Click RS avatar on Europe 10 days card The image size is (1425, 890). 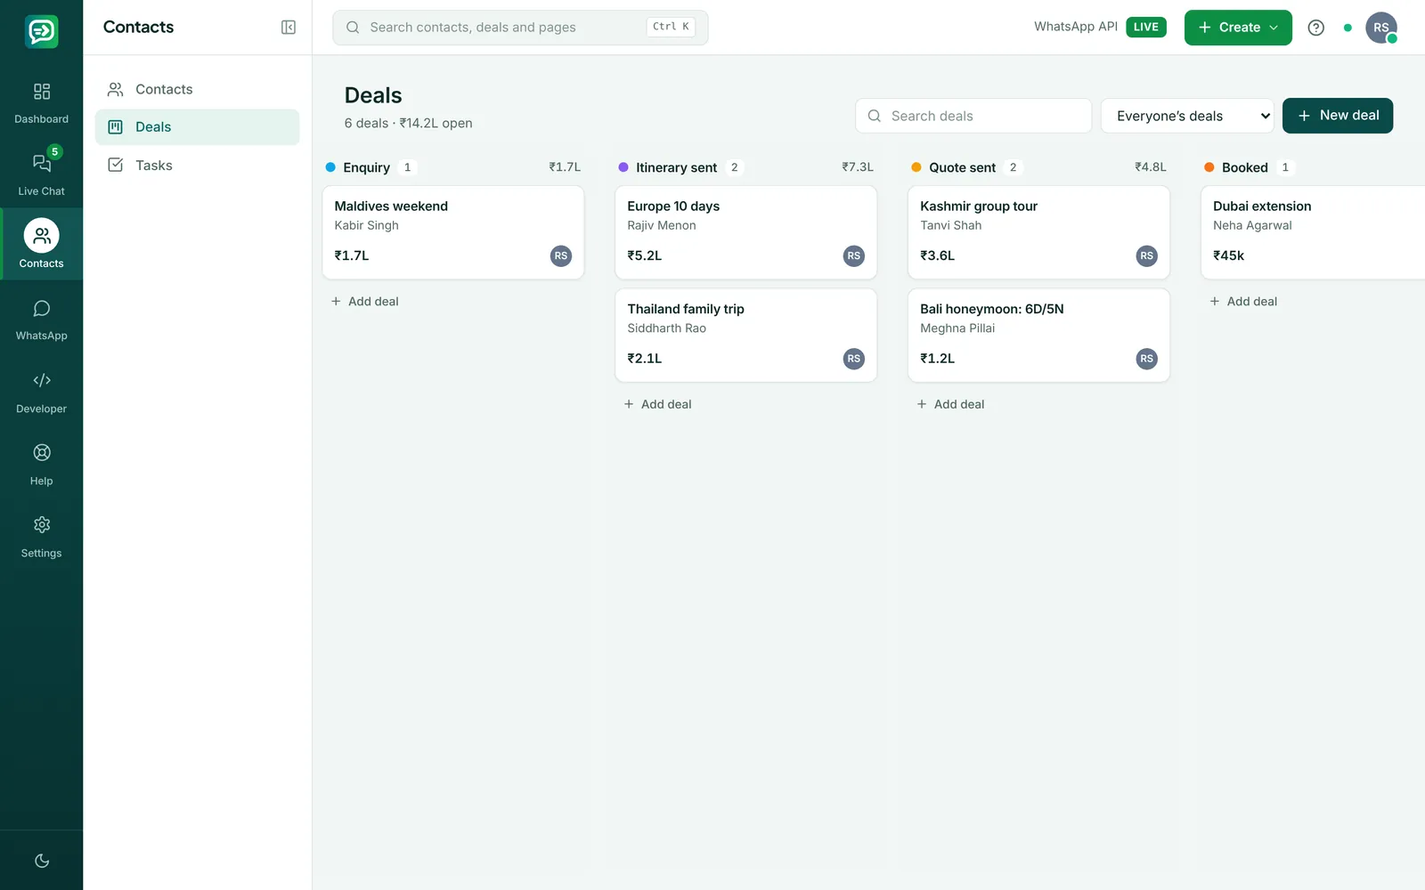[x=853, y=256]
